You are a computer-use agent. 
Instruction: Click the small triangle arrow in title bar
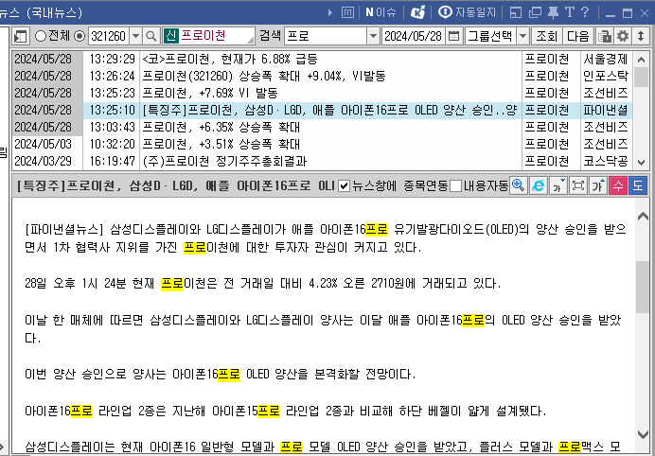pyautogui.click(x=330, y=13)
